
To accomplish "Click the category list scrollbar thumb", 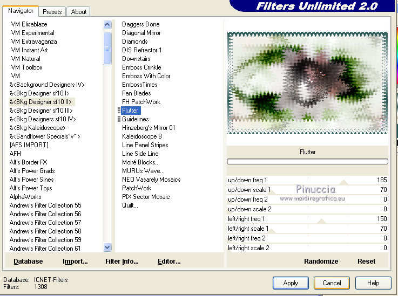I will click(x=107, y=48).
